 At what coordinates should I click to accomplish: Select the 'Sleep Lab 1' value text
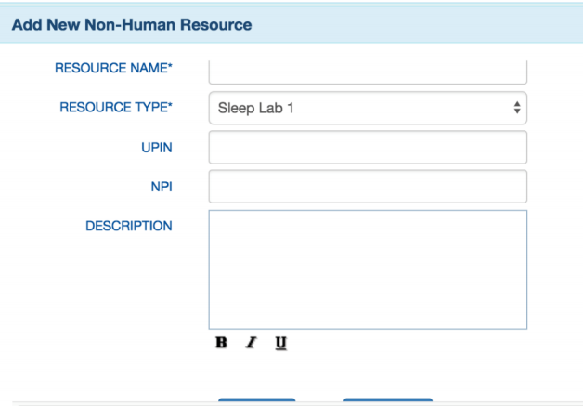coord(256,107)
